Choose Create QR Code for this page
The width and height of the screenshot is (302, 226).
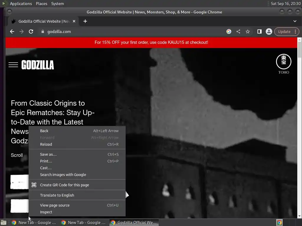[x=77, y=185]
